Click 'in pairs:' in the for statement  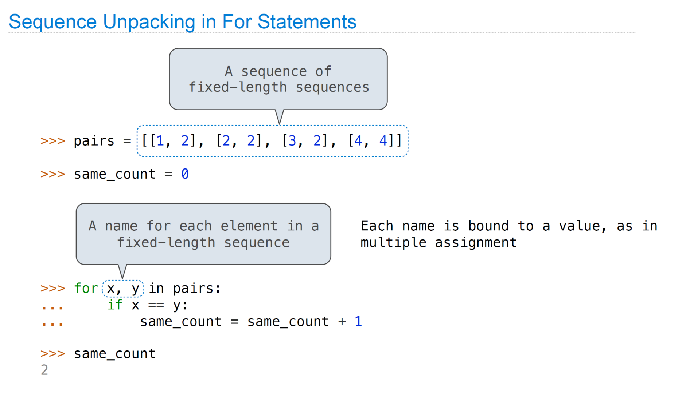[185, 289]
